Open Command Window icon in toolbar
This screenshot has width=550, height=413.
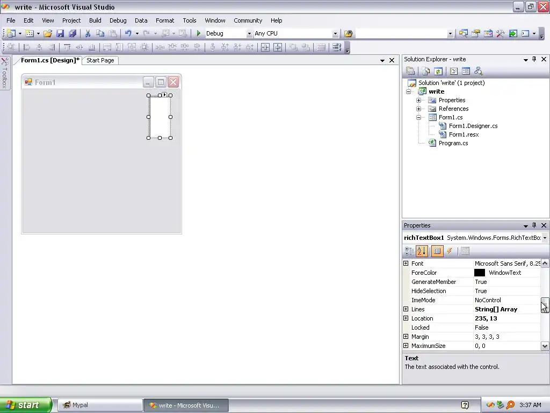(525, 33)
